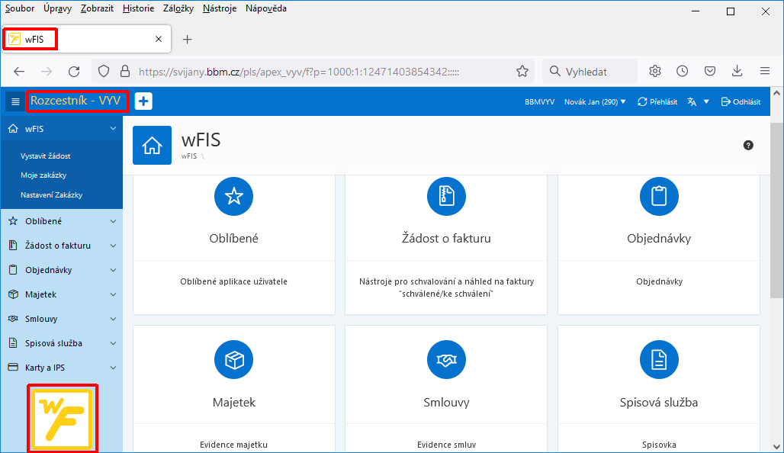The height and width of the screenshot is (453, 784).
Task: Open the Spisová služba document card icon
Action: coord(659,360)
